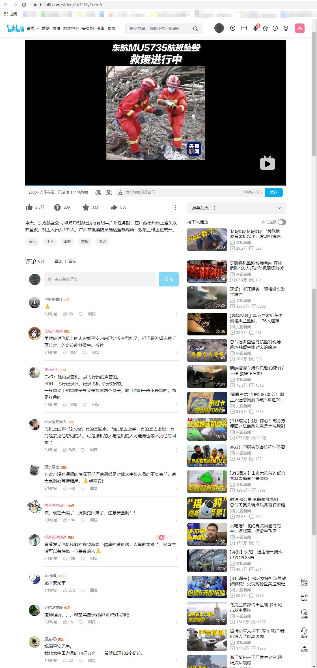Click the 发布 comment button

point(169,279)
